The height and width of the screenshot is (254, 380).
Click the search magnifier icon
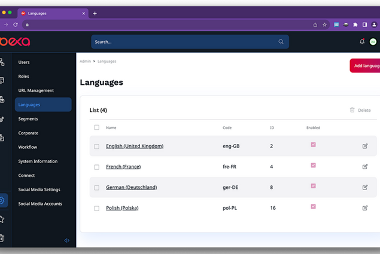281,42
